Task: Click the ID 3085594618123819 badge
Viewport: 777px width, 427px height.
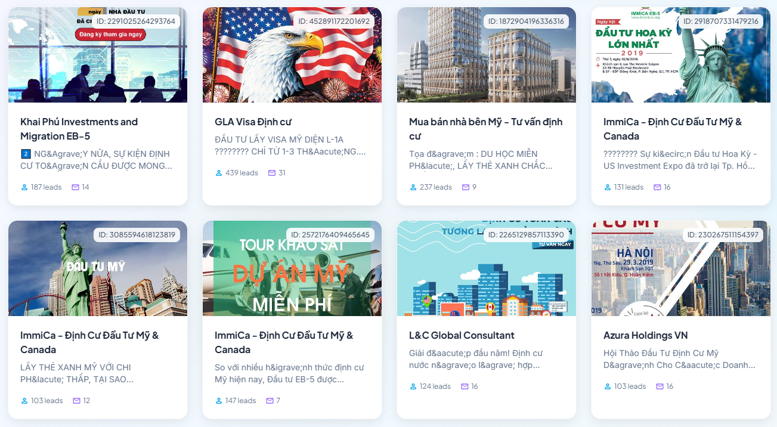Action: pos(137,235)
